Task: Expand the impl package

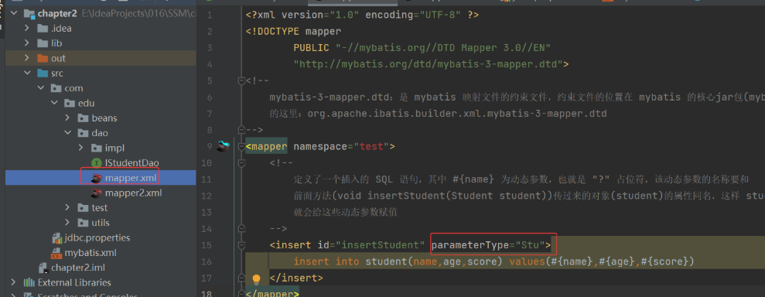Action: [x=81, y=148]
